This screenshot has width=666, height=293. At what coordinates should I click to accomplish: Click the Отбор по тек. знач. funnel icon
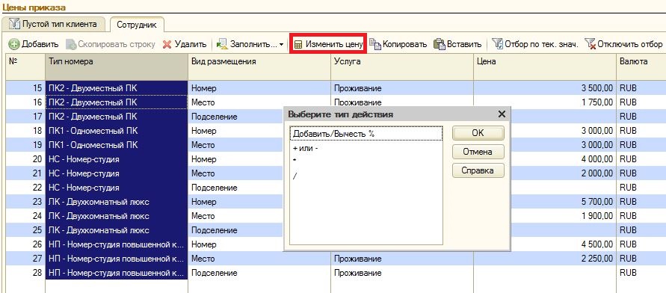click(497, 44)
